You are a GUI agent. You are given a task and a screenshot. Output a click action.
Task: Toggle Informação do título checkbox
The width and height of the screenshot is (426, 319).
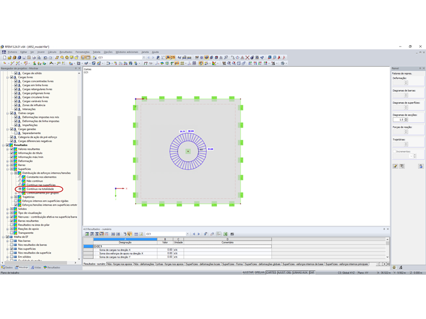[x=12, y=153]
